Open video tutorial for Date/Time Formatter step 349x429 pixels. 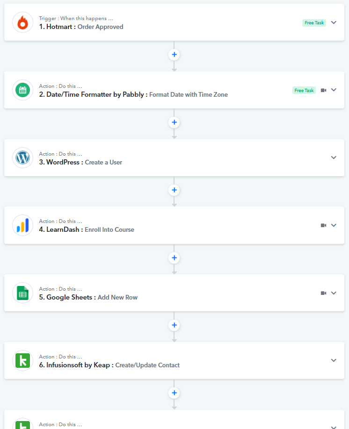(x=324, y=90)
